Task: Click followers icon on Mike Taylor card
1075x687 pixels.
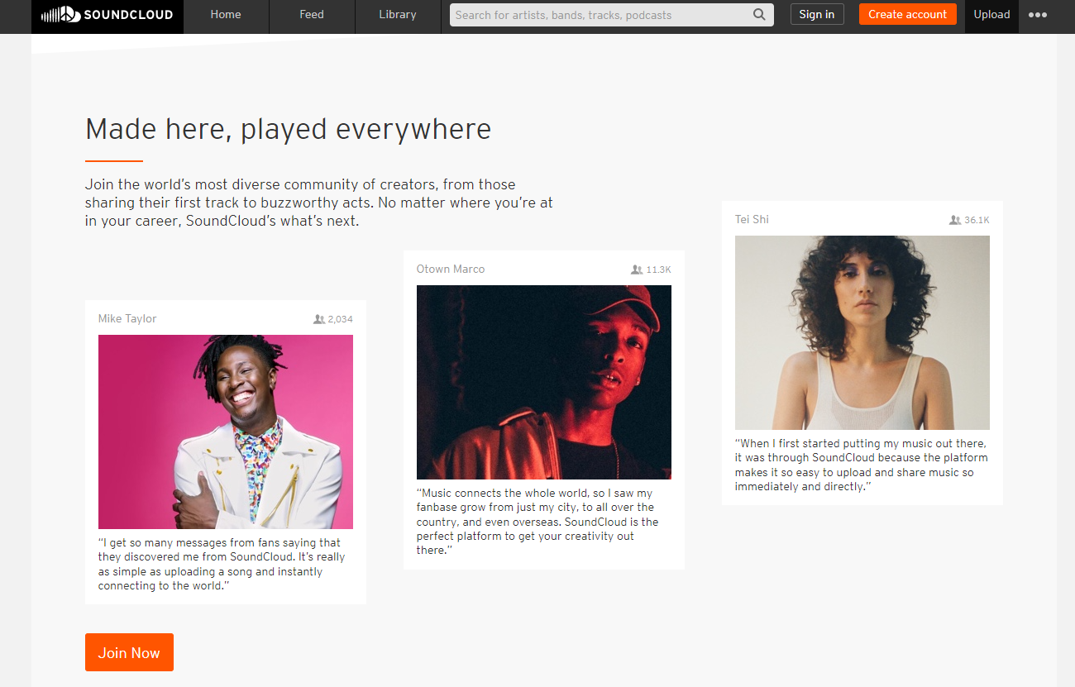Action: 319,319
